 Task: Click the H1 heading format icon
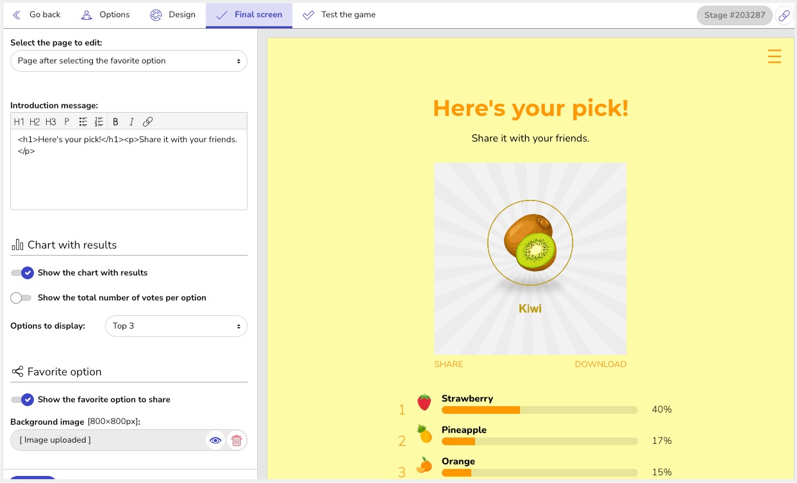pyautogui.click(x=19, y=122)
